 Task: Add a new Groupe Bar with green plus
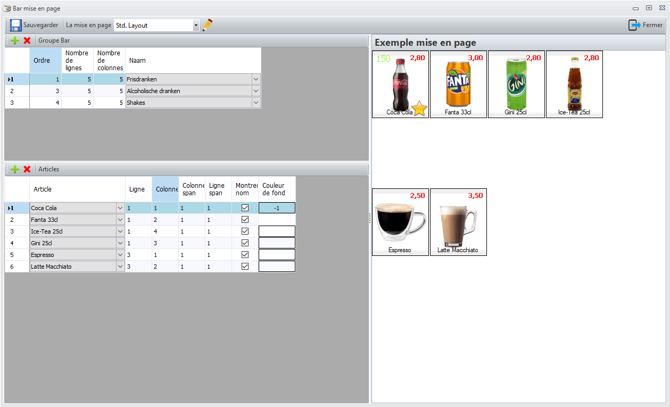15,40
